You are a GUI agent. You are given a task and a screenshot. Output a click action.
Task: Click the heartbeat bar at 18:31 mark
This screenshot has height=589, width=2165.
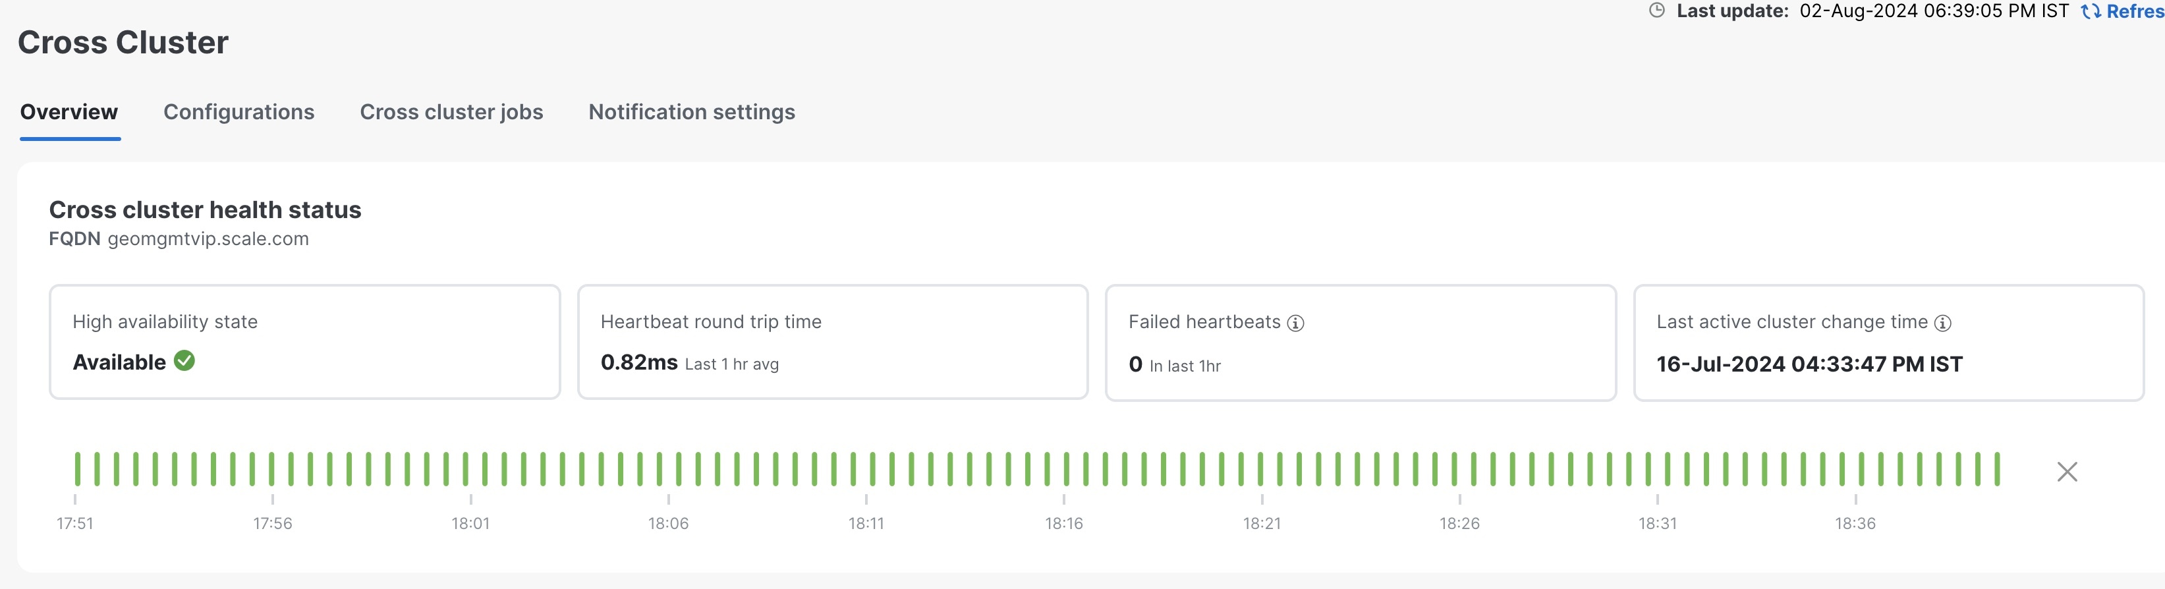tap(1649, 469)
